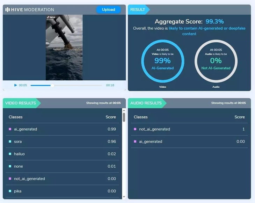Click the purple not_ai_generated video marker
Screen dimensions: 255x203
coord(10,179)
